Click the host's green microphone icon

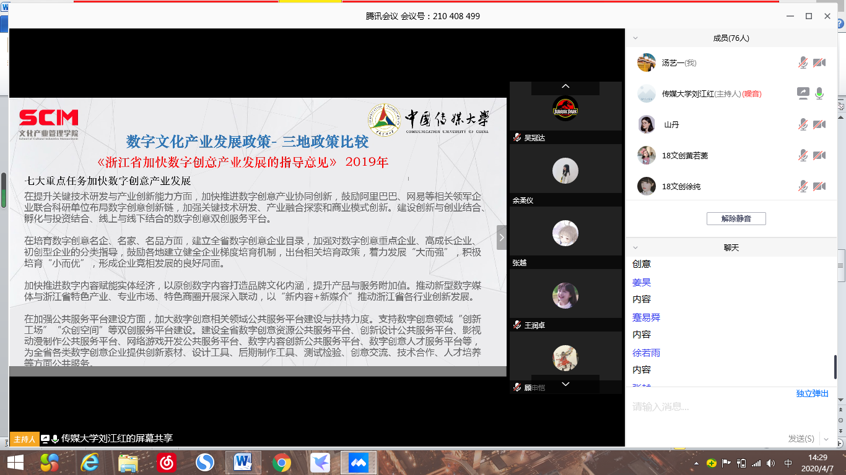point(819,93)
